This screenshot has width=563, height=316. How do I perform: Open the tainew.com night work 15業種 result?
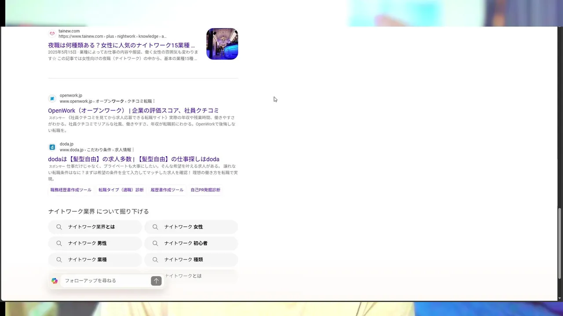121,45
